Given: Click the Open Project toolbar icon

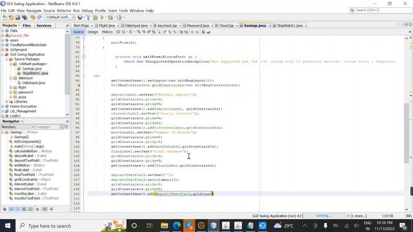Looking at the screenshot, I should coord(17,17).
